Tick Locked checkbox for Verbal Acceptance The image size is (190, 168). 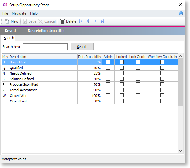(x=121, y=90)
